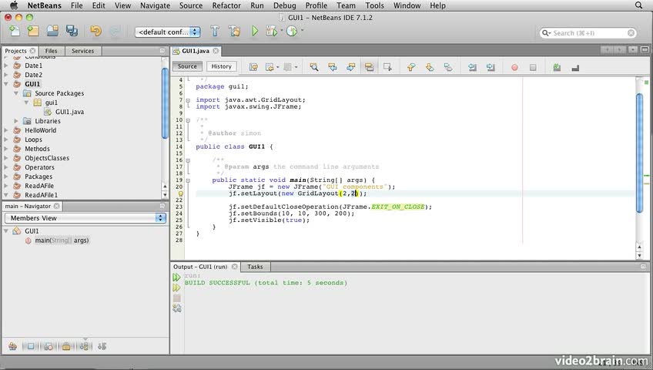Open the default configuration dropdown

pos(167,32)
